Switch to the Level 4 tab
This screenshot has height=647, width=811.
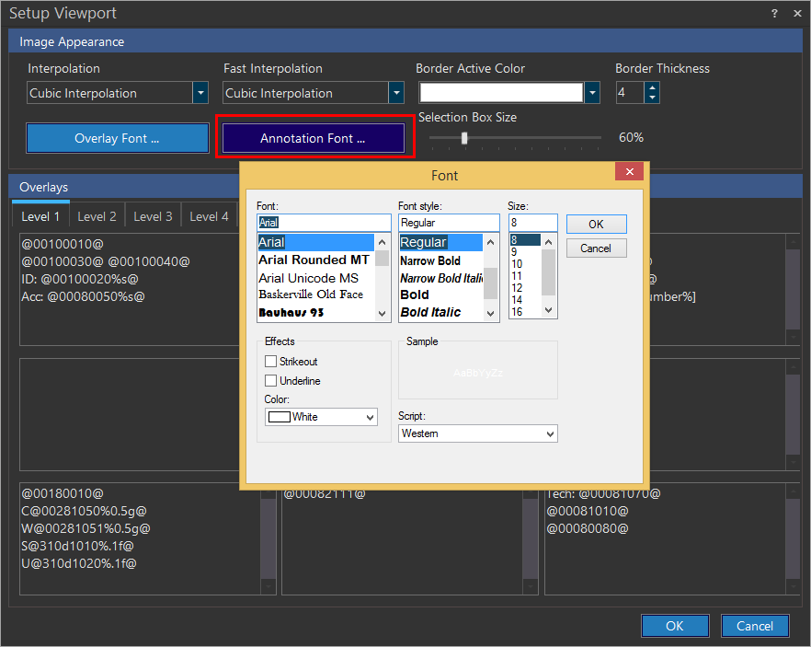209,216
